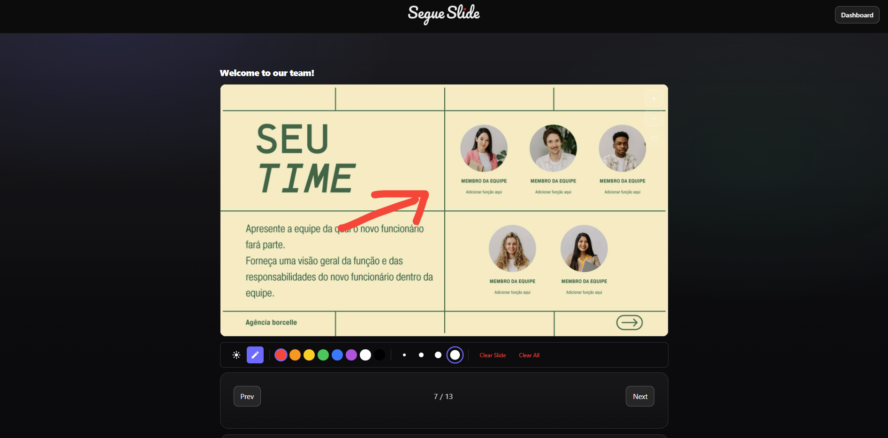Click Clear All to erase every annotation
The width and height of the screenshot is (888, 438).
pos(529,355)
